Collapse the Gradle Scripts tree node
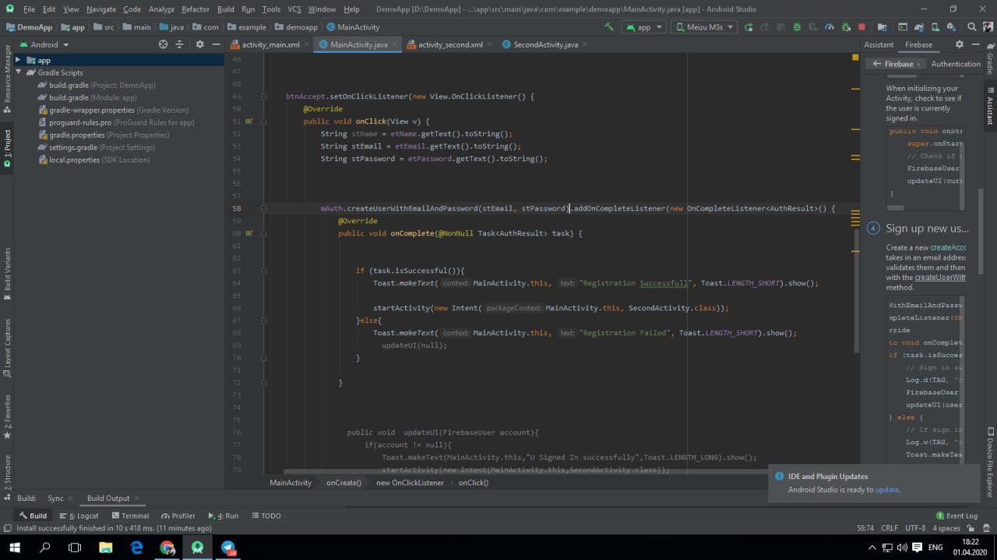Screen dimensions: 997x560 (x=19, y=72)
